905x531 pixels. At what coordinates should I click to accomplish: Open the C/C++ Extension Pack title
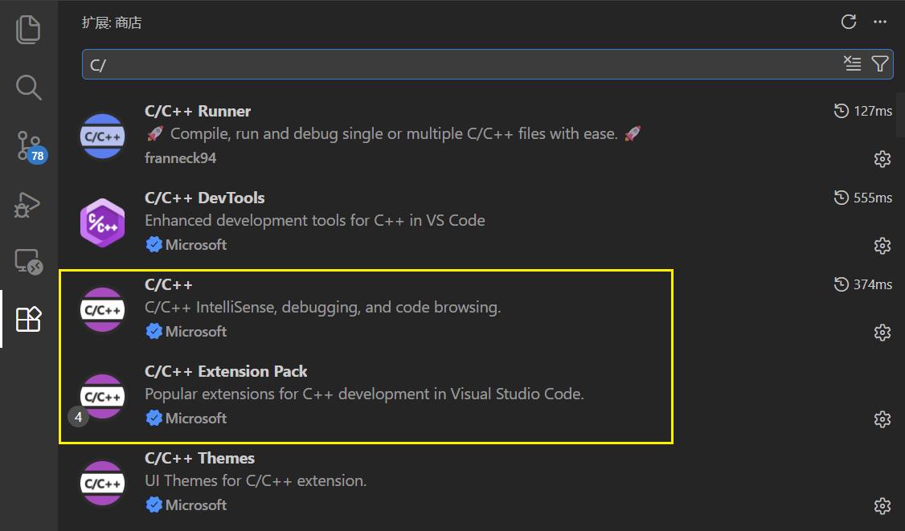pos(226,371)
